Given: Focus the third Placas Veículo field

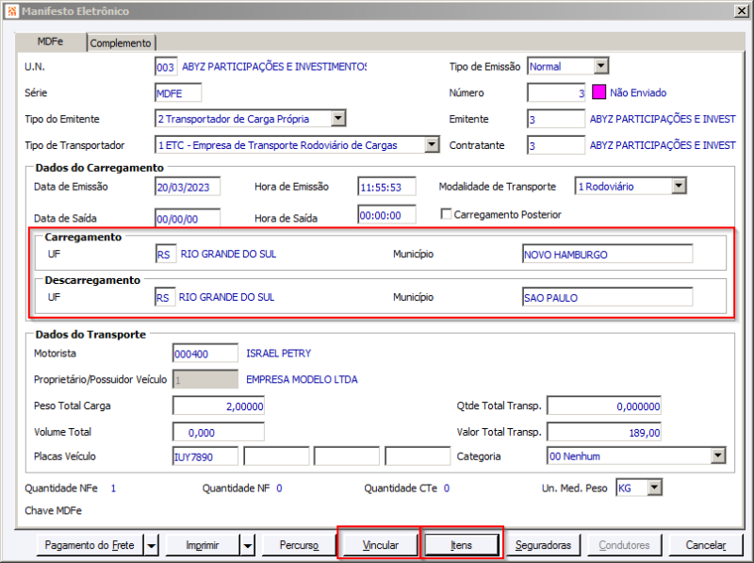Looking at the screenshot, I should (346, 456).
